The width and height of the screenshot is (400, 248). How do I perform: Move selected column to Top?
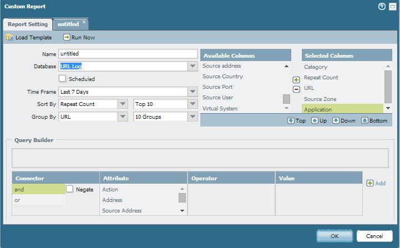(296, 120)
